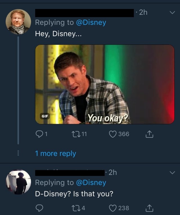Like the "Hey, Disney..." tweet

pos(113,134)
